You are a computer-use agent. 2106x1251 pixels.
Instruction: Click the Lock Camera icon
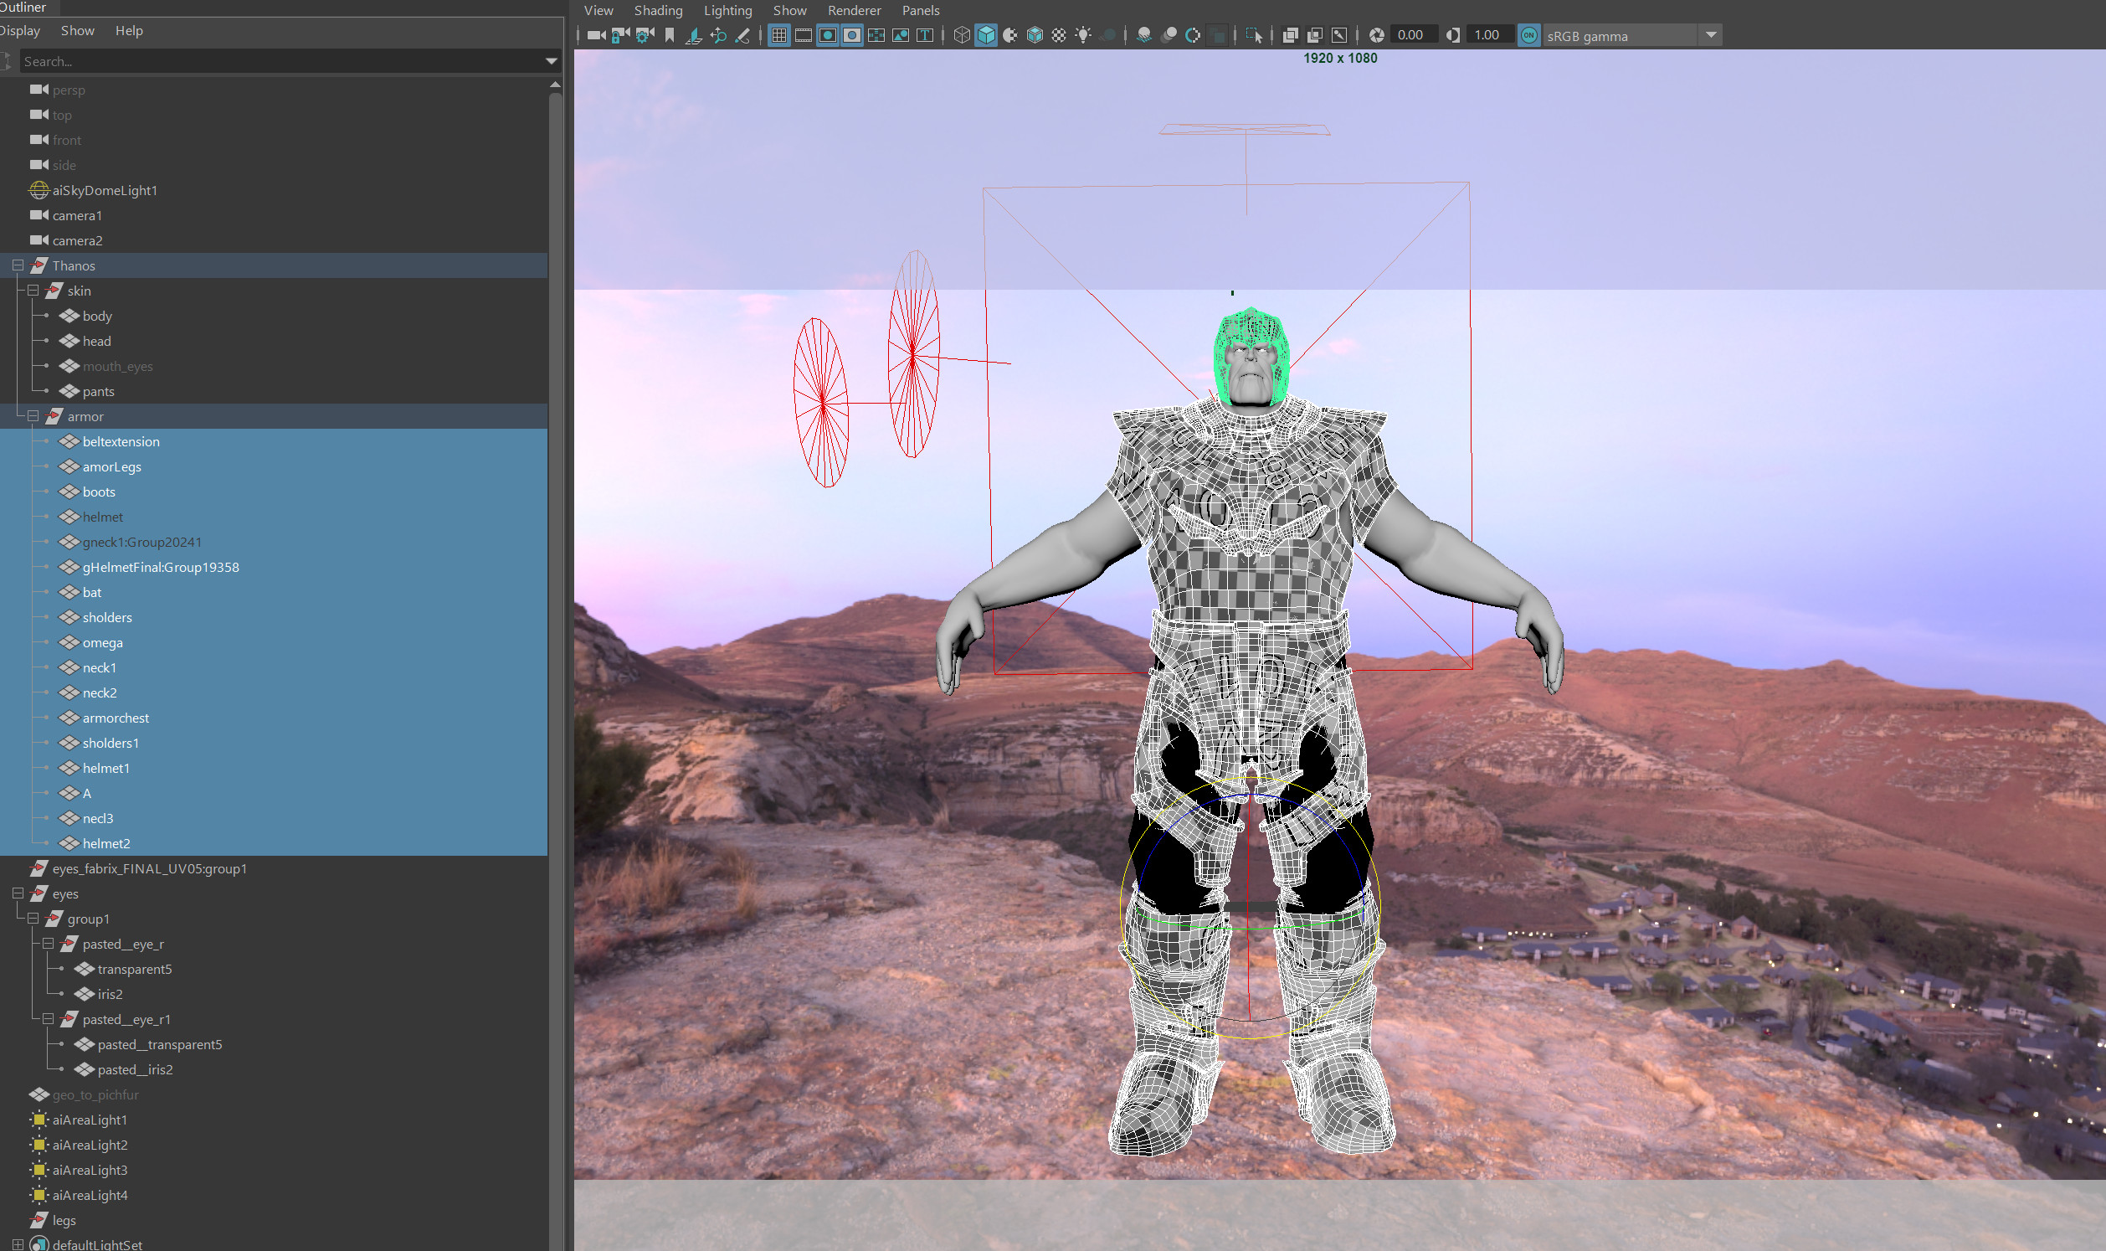point(621,35)
